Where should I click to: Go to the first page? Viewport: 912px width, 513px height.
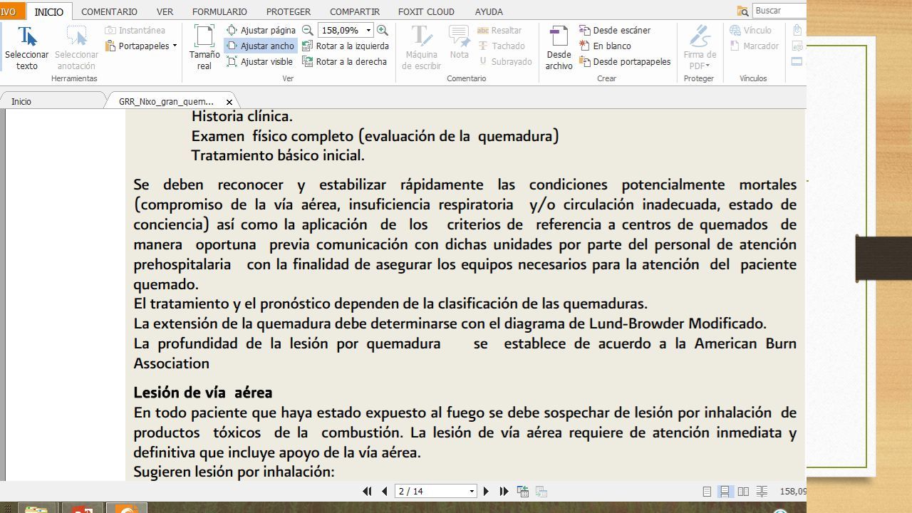[x=368, y=491]
